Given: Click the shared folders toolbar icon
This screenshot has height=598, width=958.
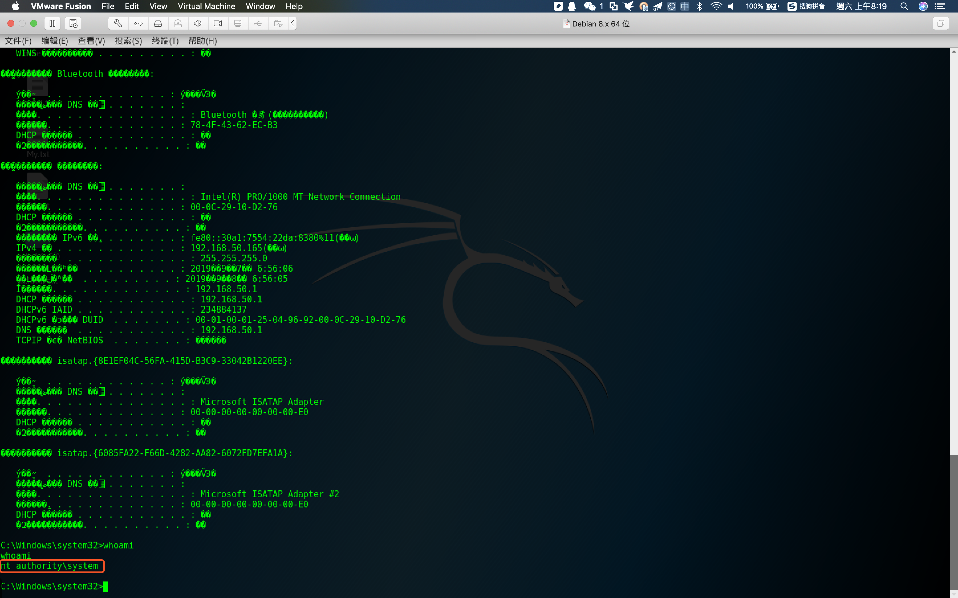Looking at the screenshot, I should click(x=278, y=23).
